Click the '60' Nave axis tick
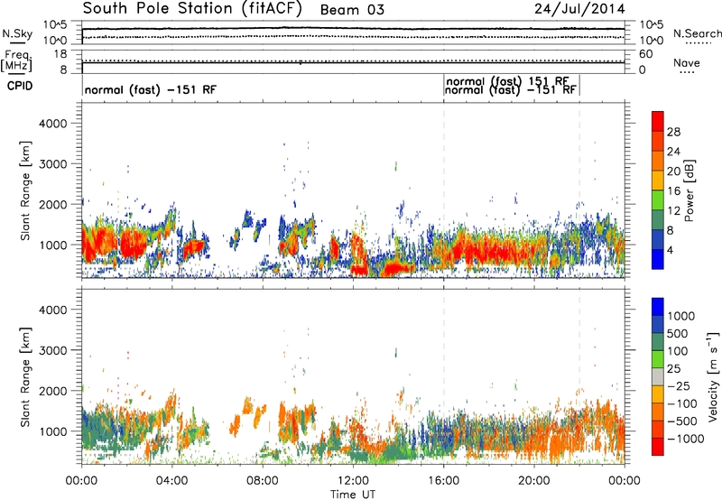 point(645,54)
